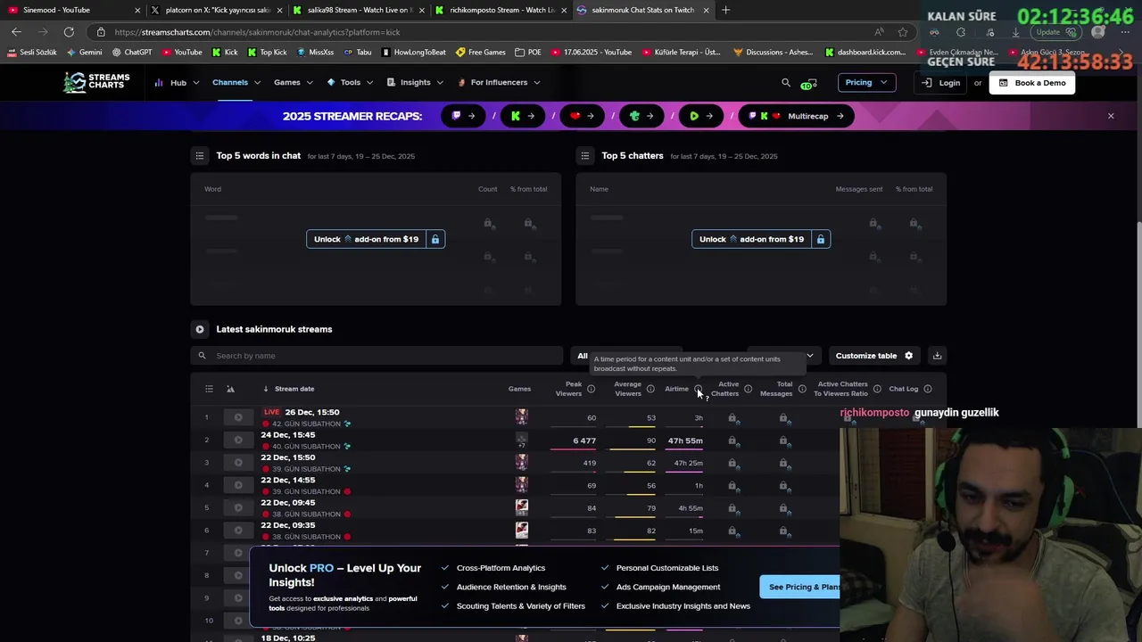The width and height of the screenshot is (1142, 642).
Task: Bookmark page using the star icon
Action: pyautogui.click(x=903, y=32)
